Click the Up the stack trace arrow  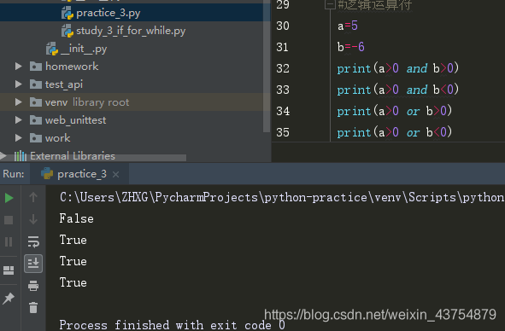pyautogui.click(x=33, y=197)
